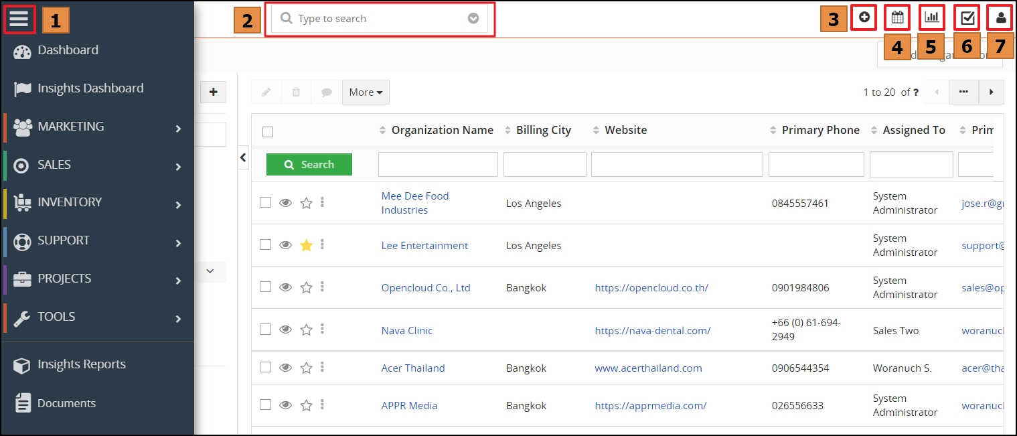Open three-dot menu for Nava Clinic row
Image resolution: width=1017 pixels, height=436 pixels.
point(323,329)
